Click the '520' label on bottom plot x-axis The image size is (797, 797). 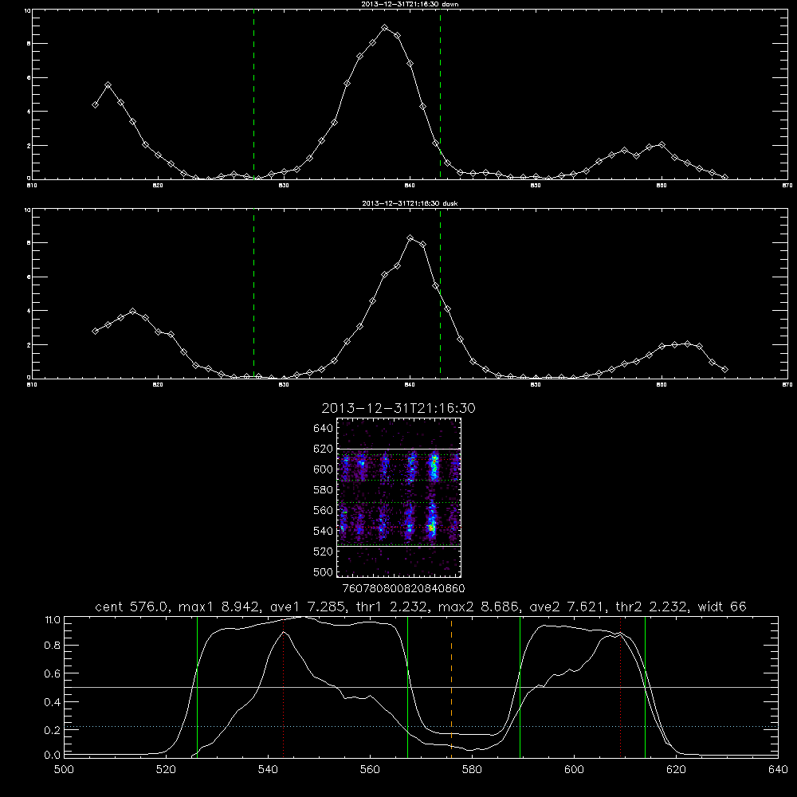(166, 770)
